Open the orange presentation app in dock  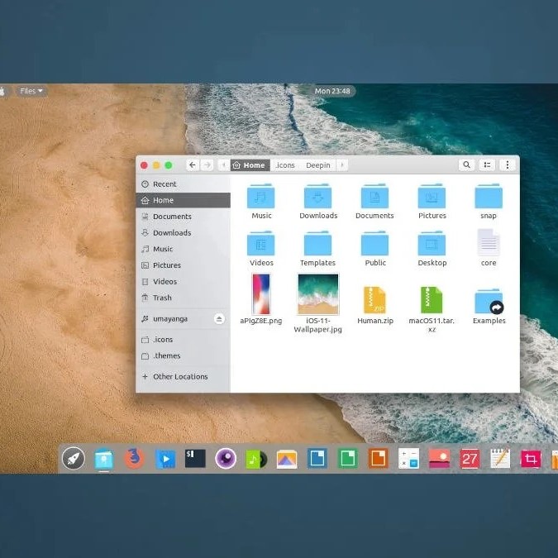coord(378,458)
